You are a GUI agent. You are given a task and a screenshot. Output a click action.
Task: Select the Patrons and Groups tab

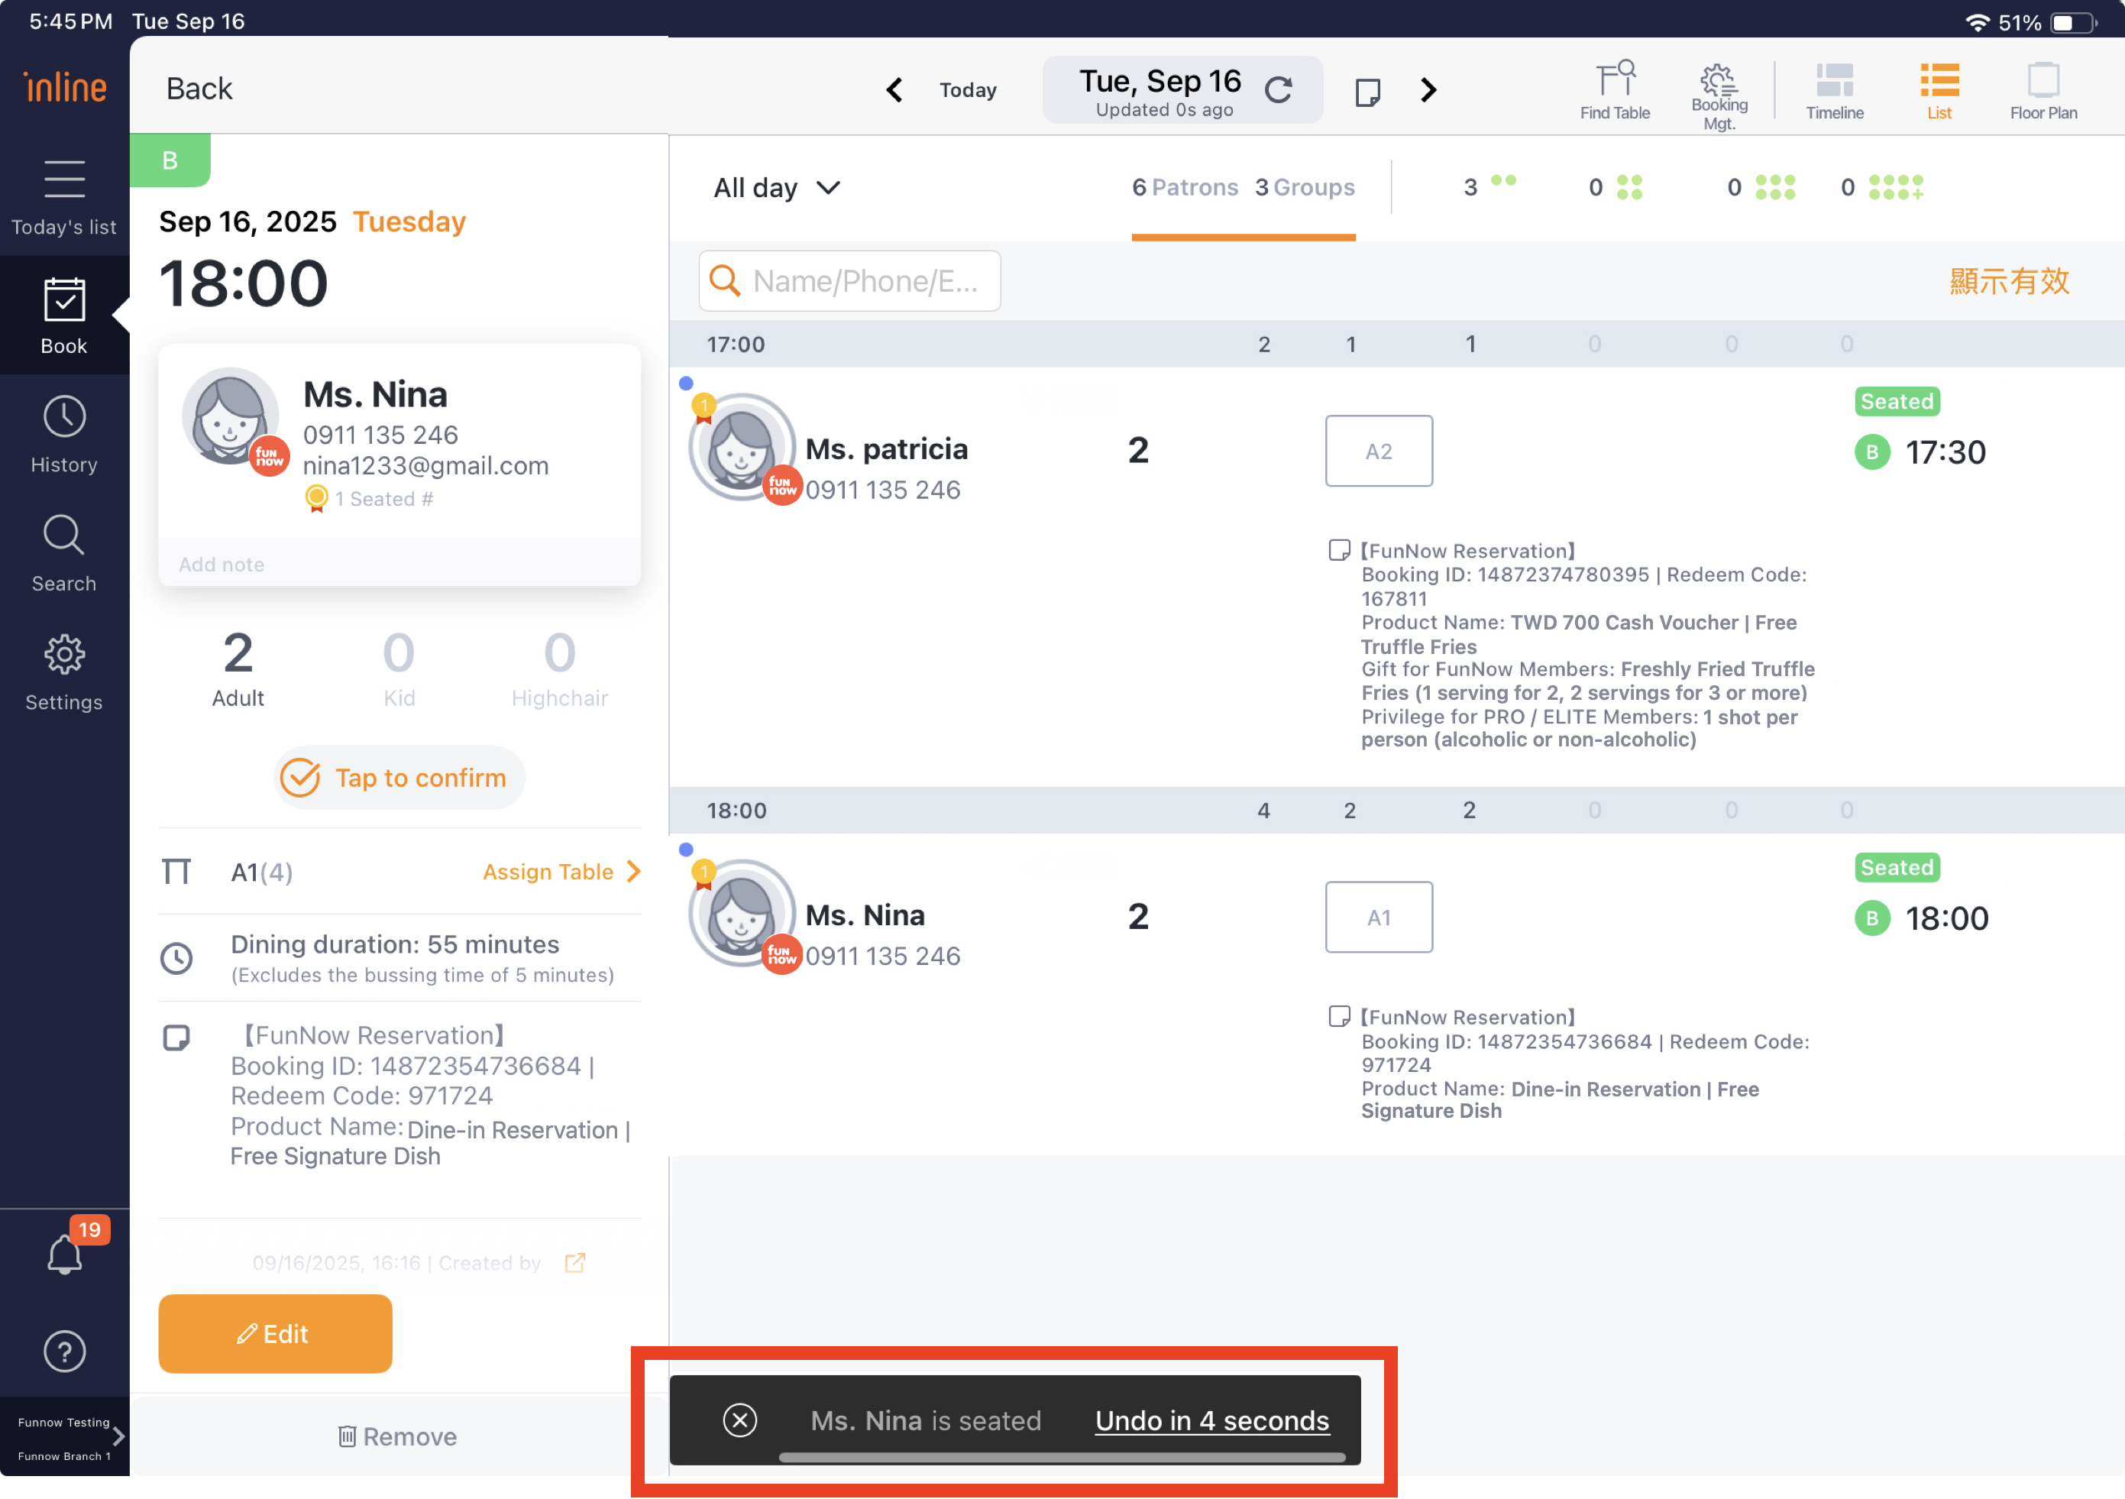(x=1242, y=188)
